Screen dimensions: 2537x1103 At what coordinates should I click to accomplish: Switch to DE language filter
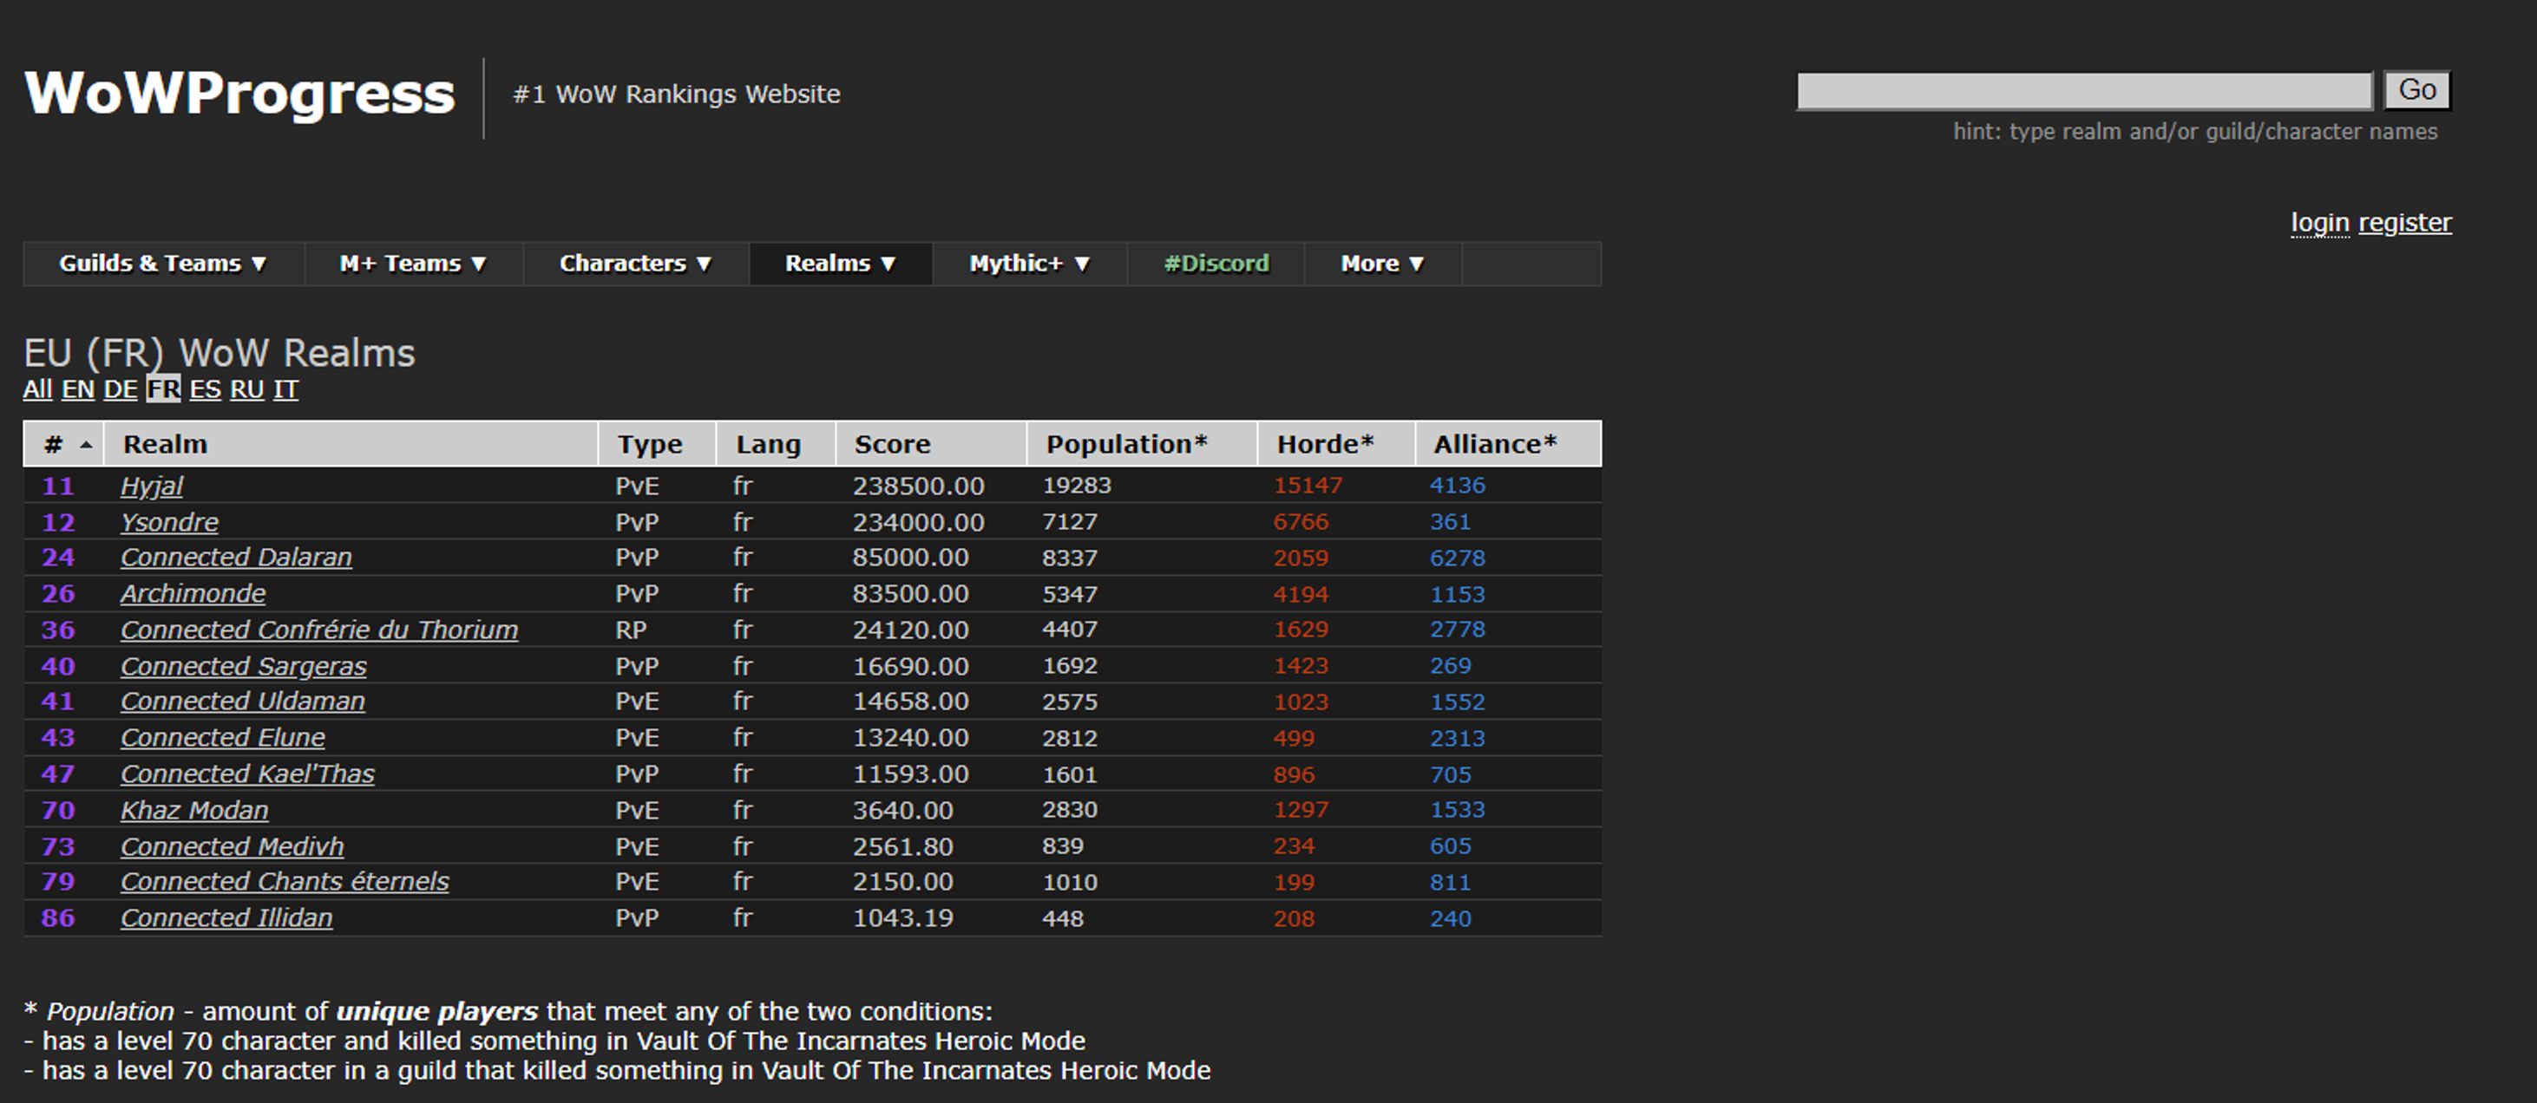coord(120,389)
